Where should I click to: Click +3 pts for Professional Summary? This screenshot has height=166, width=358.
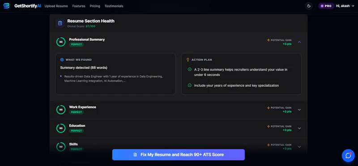click(x=287, y=44)
